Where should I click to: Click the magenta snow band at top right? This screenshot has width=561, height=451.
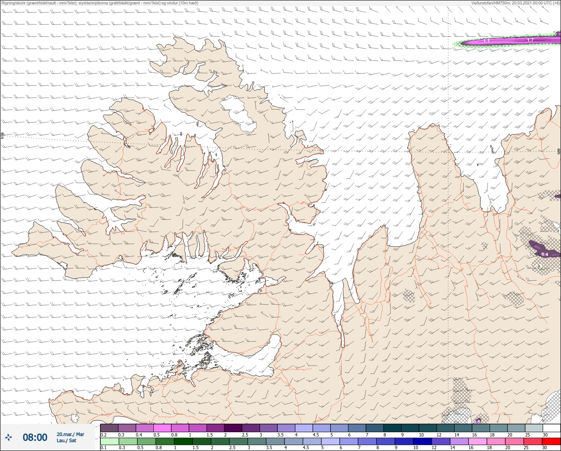tap(511, 41)
